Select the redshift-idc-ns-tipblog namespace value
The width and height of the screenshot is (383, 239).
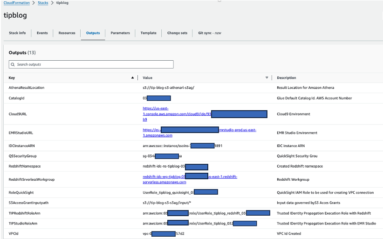coord(175,166)
